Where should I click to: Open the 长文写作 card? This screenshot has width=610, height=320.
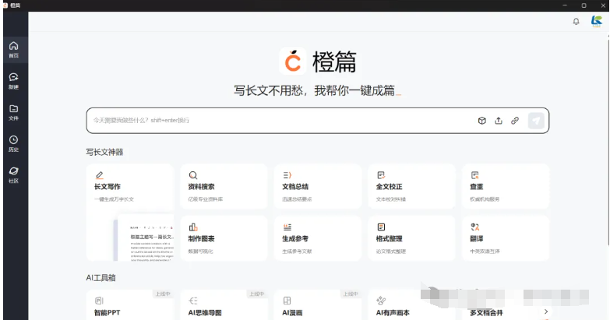coord(130,212)
